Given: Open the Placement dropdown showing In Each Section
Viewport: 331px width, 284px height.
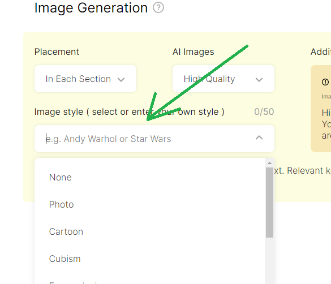Looking at the screenshot, I should click(x=85, y=79).
